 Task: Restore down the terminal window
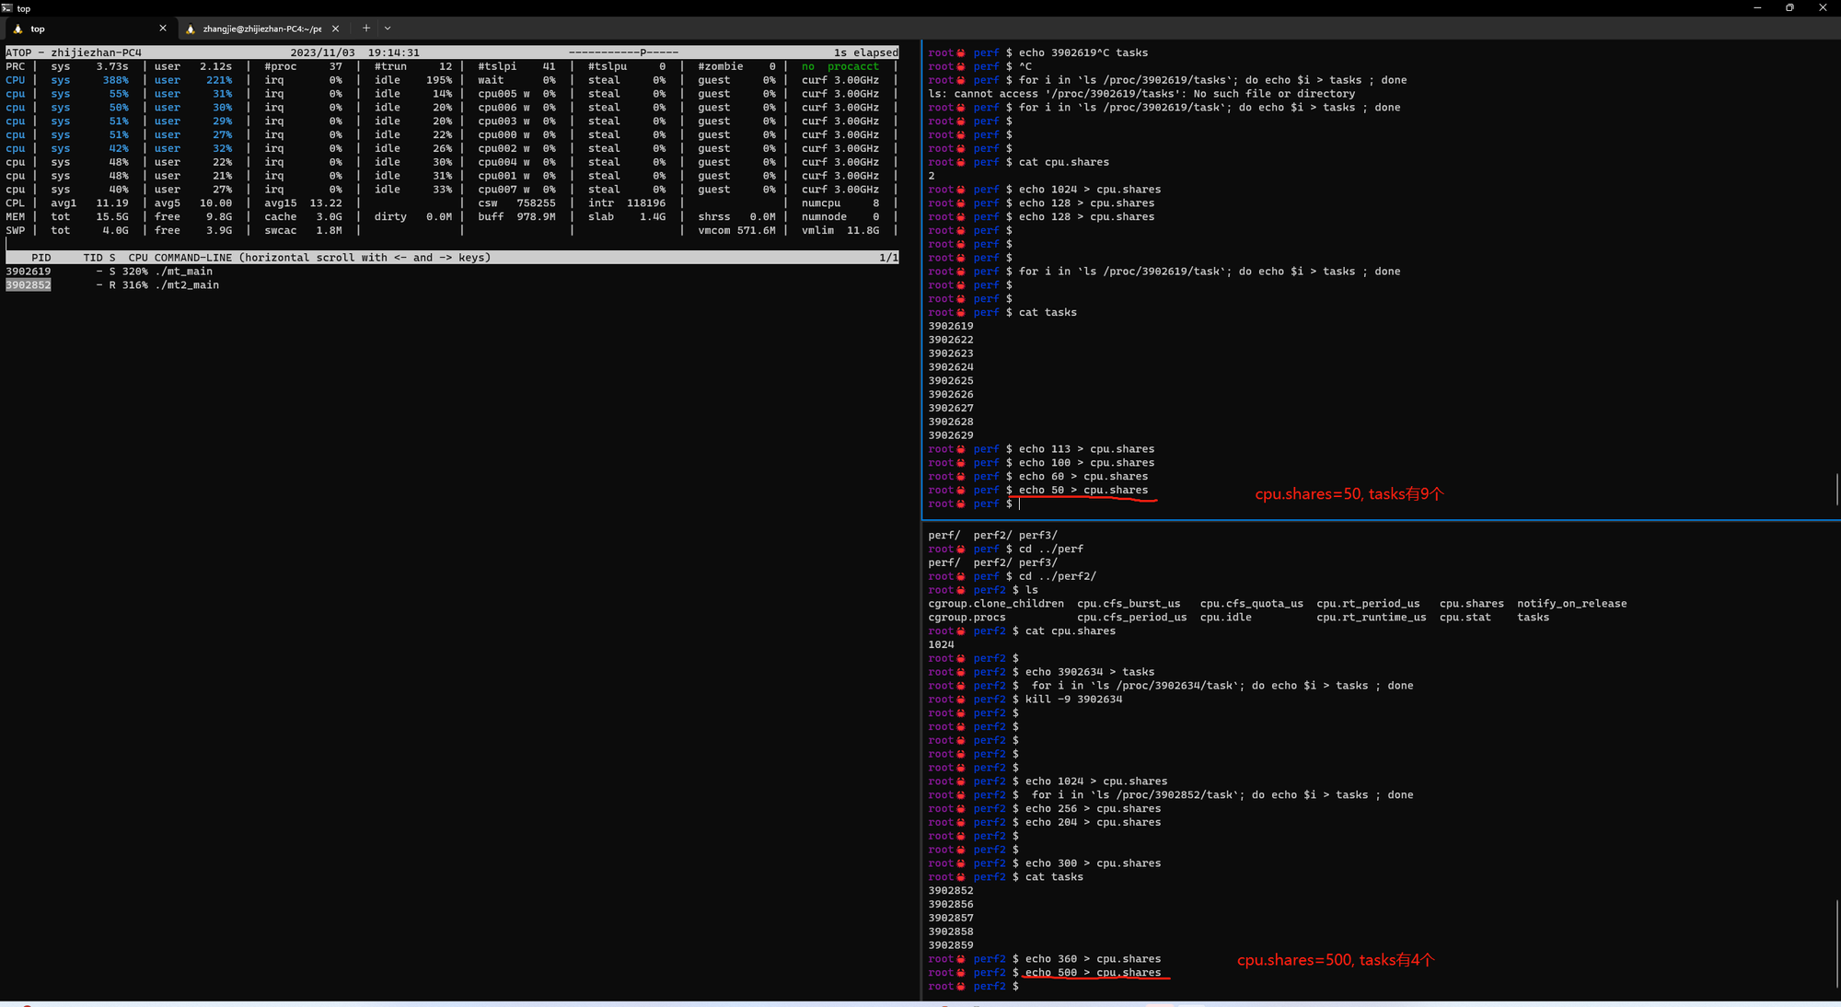1789,7
